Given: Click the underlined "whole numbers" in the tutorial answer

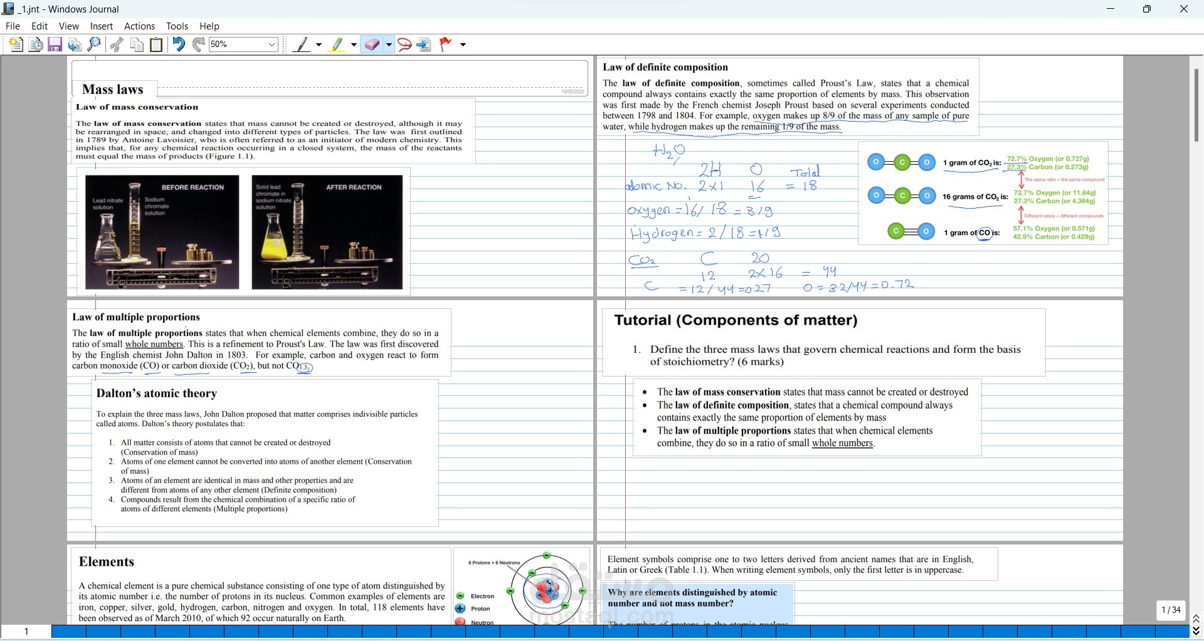Looking at the screenshot, I should pos(842,444).
